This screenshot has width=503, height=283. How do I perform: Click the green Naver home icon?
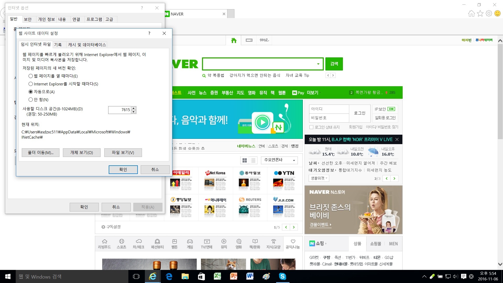(234, 40)
